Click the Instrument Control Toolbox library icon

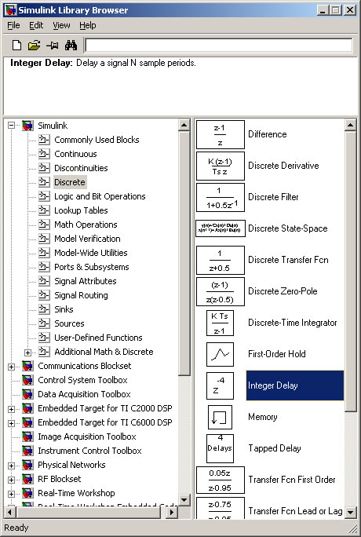point(27,451)
